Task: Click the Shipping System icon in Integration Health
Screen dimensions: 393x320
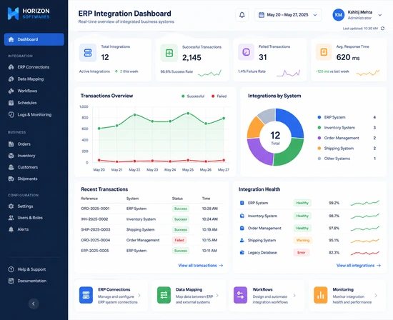Action: point(242,240)
